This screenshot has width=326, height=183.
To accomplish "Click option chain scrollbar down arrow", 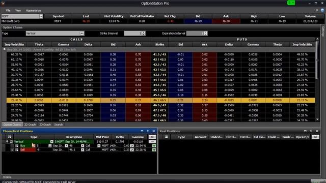I will 317,119.
